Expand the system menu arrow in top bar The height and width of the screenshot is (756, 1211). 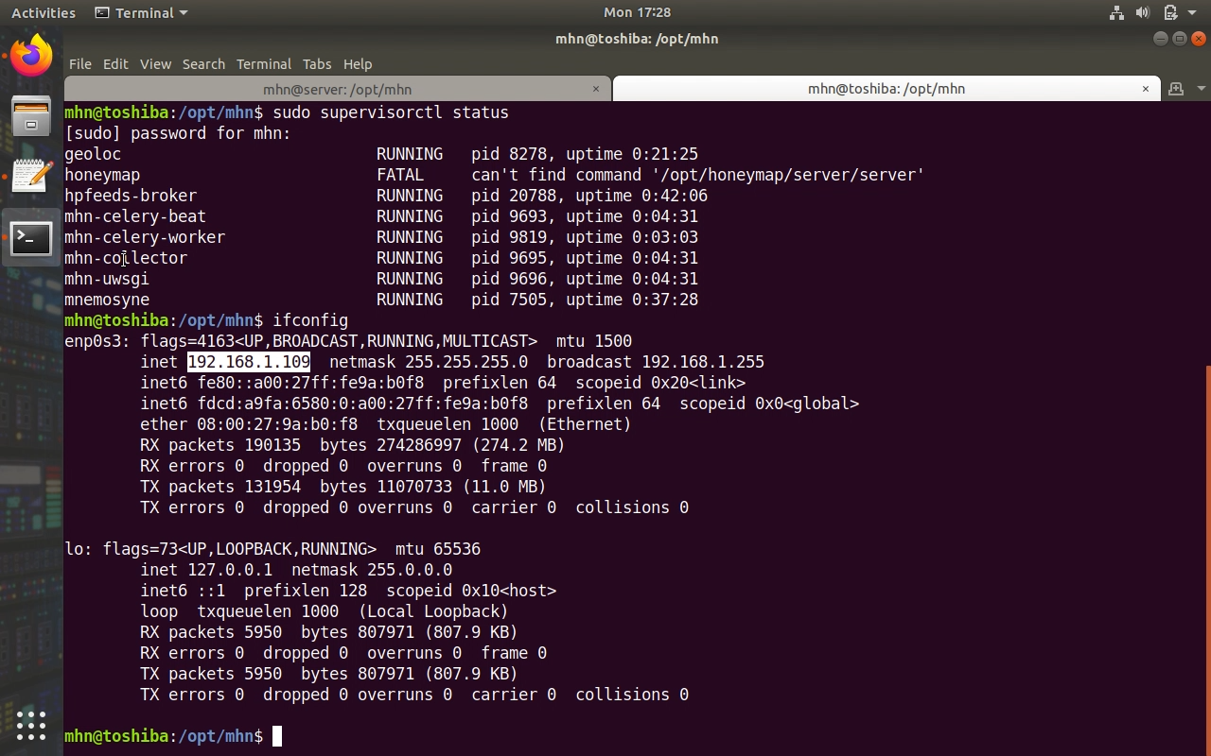tap(1192, 12)
